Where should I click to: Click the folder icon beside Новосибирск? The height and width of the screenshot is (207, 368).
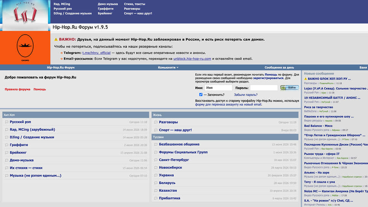click(156, 167)
